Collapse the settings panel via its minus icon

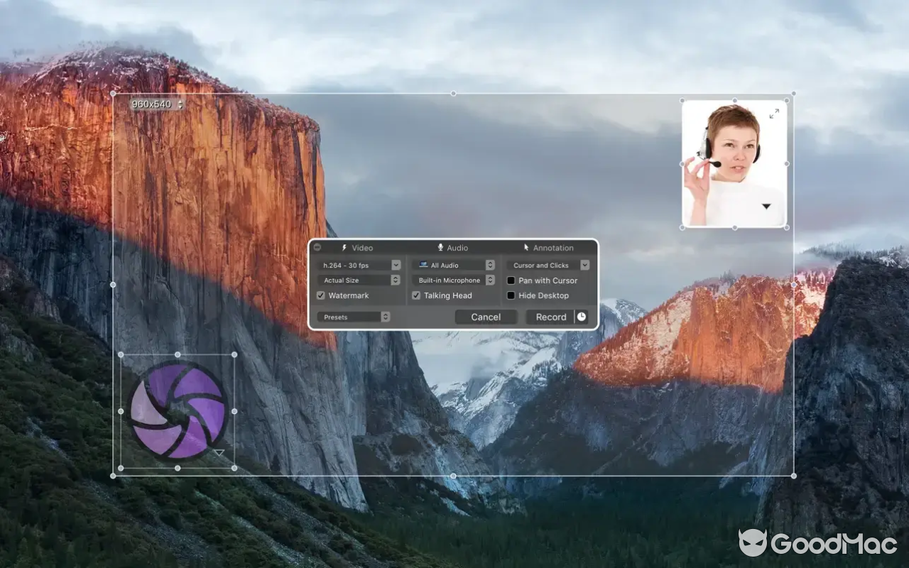tap(317, 248)
